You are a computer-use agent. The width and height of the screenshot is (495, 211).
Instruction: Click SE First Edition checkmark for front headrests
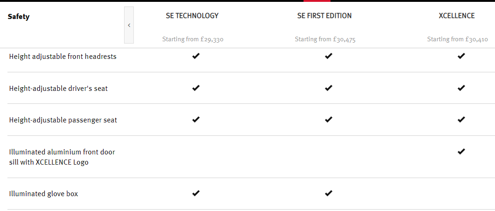click(x=329, y=56)
